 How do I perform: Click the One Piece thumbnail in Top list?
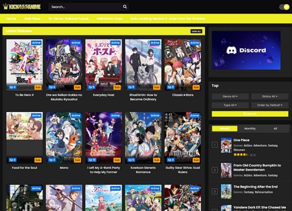226,145
